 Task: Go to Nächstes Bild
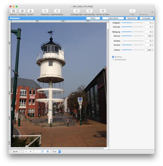[90, 11]
